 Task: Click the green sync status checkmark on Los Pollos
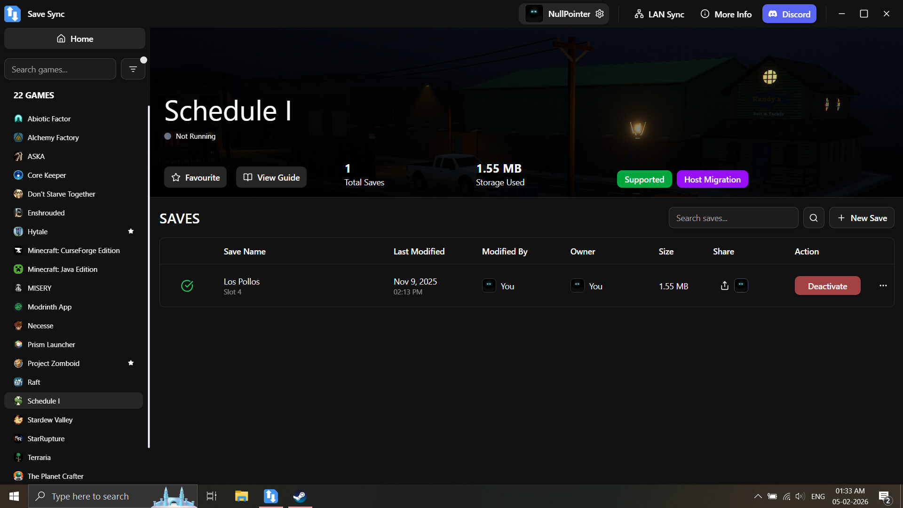coord(187,286)
